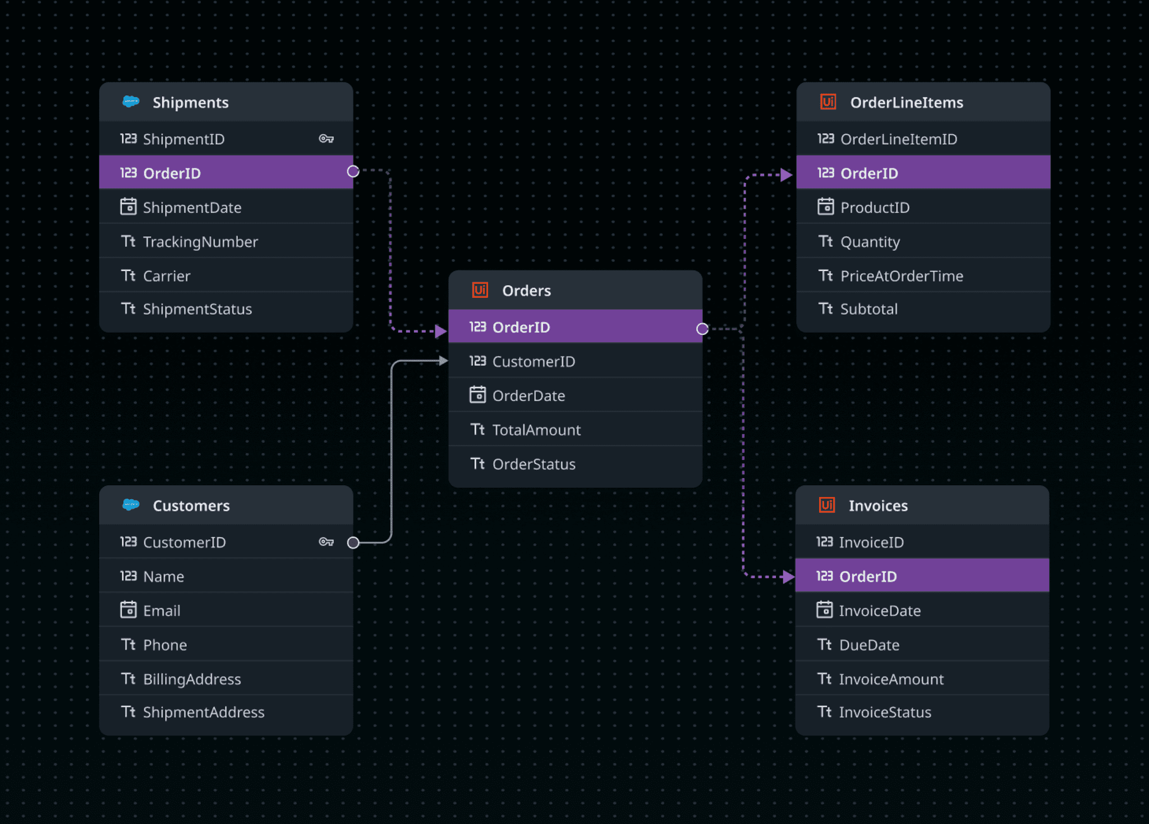The width and height of the screenshot is (1149, 824).
Task: Select the PriceAtOrderTime field in OrderLineItems
Action: [901, 276]
